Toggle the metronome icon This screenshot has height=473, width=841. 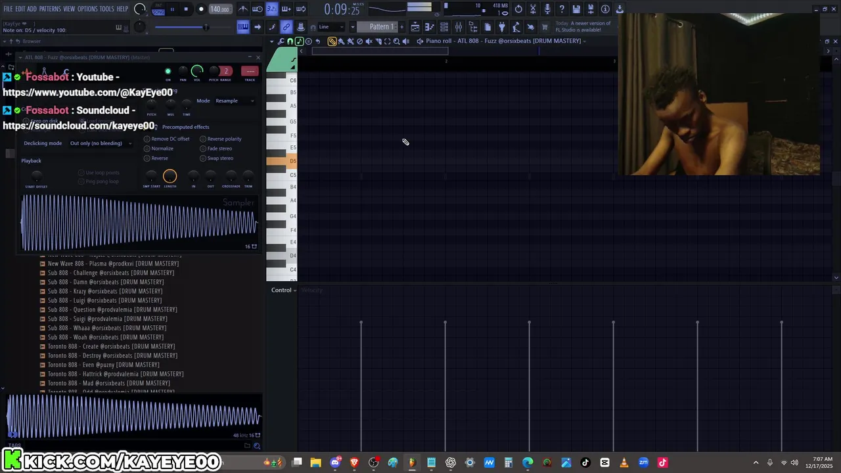coord(243,9)
